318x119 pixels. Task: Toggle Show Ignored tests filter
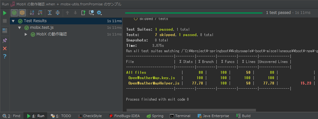22,13
